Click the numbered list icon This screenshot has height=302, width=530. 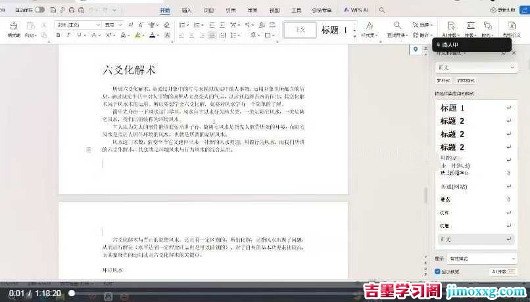(197, 25)
